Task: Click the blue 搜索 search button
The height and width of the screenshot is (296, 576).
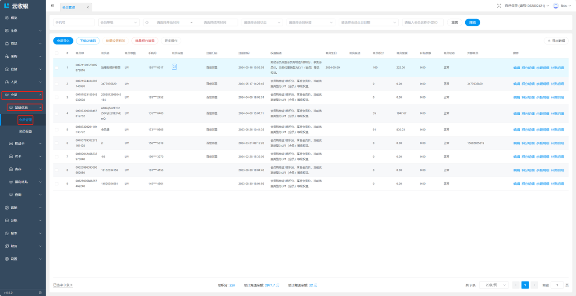Action: point(472,22)
